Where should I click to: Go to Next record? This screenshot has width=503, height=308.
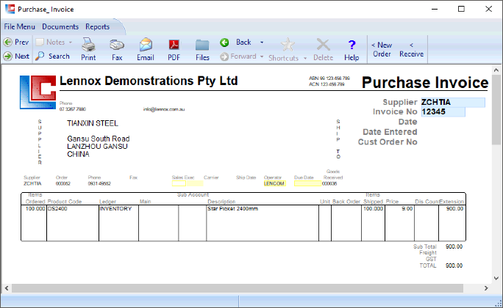tap(15, 56)
